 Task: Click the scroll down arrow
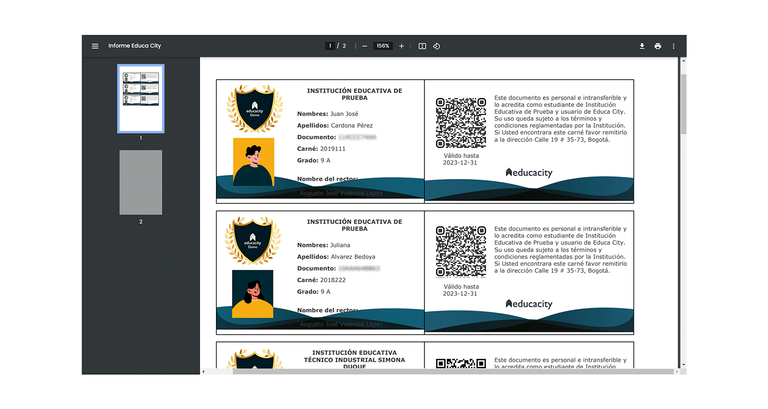(683, 365)
